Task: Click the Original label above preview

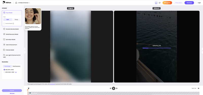Action: 71,8
